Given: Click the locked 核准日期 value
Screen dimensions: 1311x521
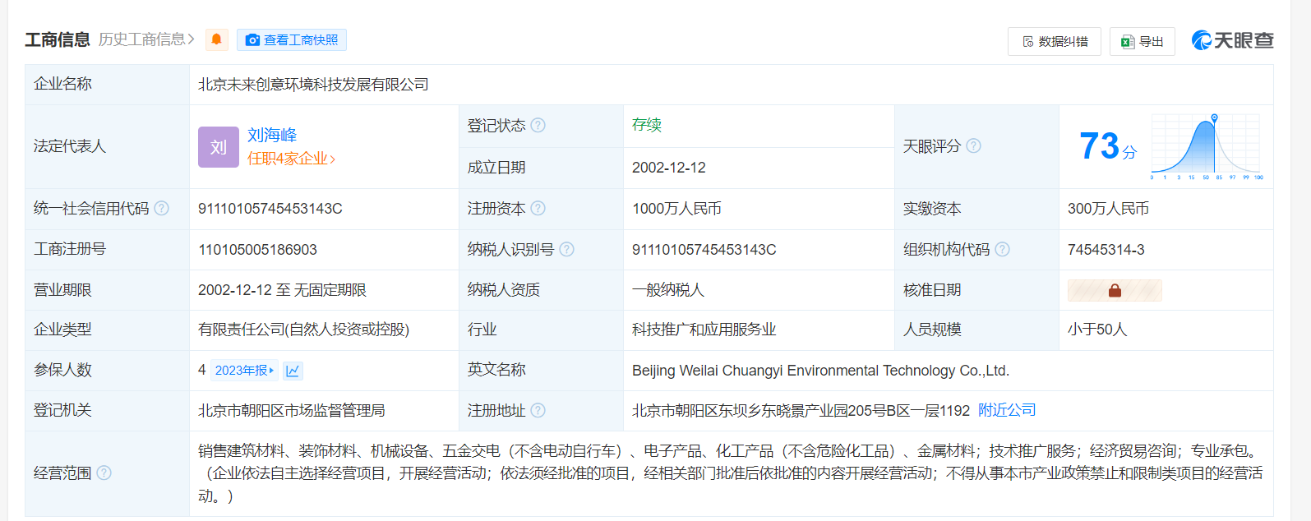Looking at the screenshot, I should coord(1115,290).
